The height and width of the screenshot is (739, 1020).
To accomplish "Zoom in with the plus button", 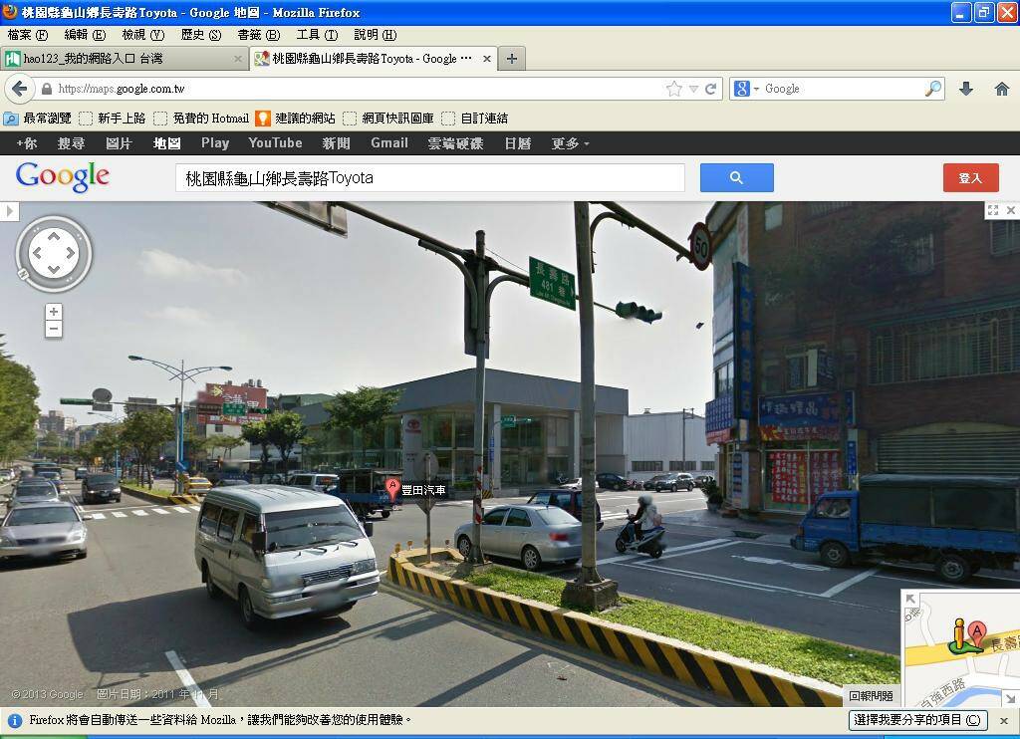I will [x=54, y=312].
